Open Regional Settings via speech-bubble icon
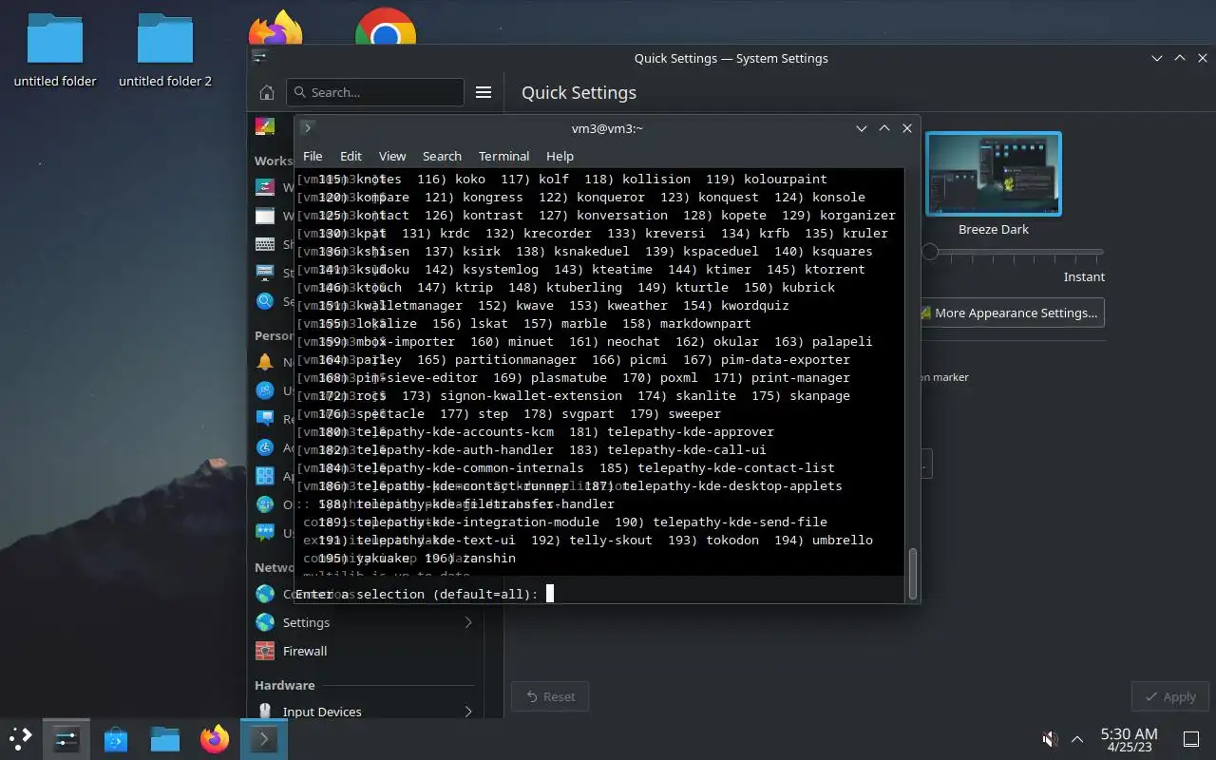 pos(265,419)
